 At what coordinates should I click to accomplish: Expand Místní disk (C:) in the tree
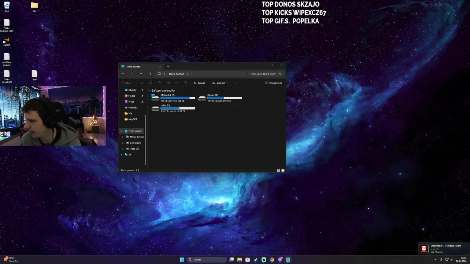[x=123, y=137]
